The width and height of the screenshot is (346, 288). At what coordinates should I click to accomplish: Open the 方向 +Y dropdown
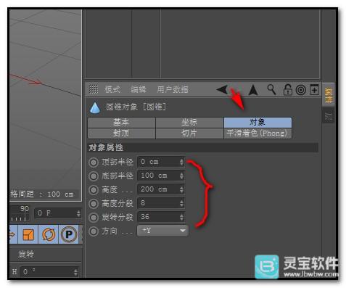point(162,231)
